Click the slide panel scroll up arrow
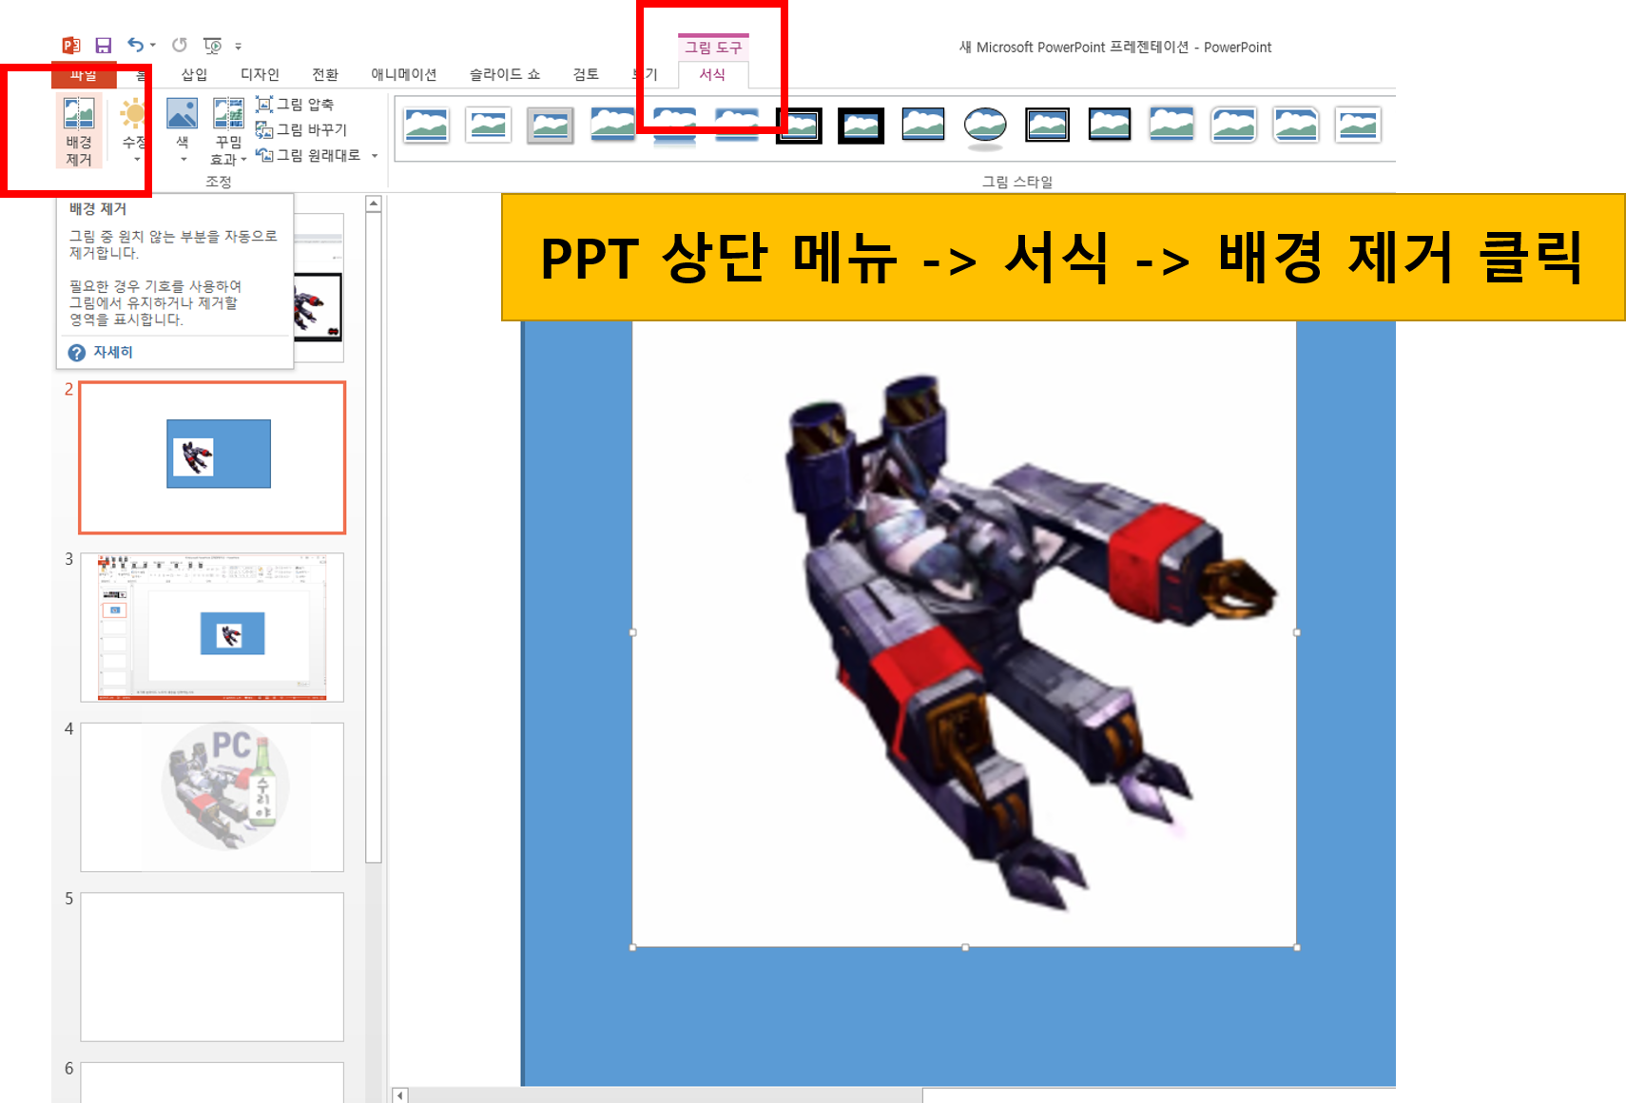The image size is (1626, 1103). coord(374,203)
